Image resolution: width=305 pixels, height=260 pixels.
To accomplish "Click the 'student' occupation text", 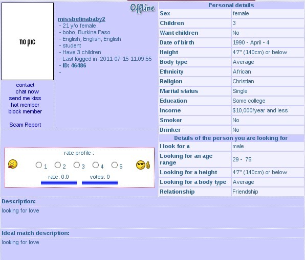I will pos(72,45).
